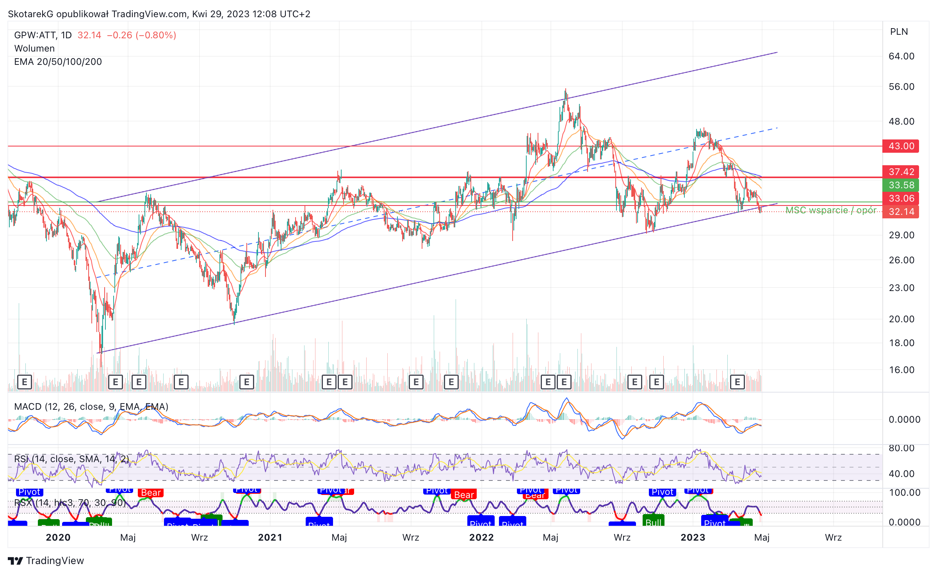Click the MACD 0.0000 axis value
Screen dimensions: 937x575
(904, 420)
